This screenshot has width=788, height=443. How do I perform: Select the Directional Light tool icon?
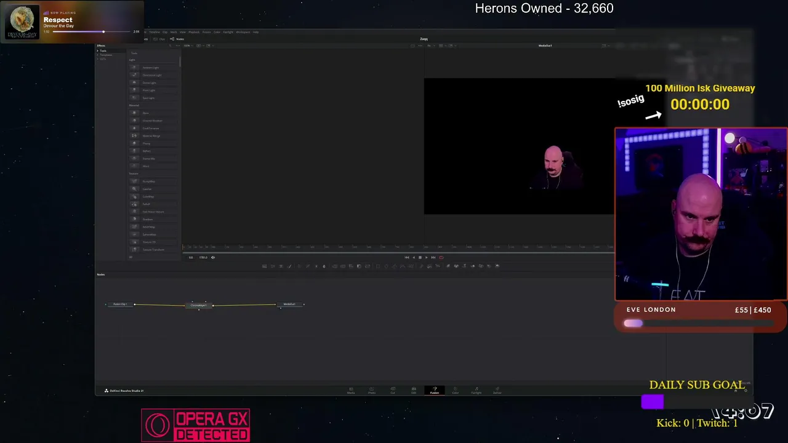point(134,75)
